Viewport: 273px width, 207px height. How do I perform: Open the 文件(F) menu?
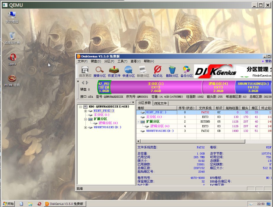click(x=82, y=61)
